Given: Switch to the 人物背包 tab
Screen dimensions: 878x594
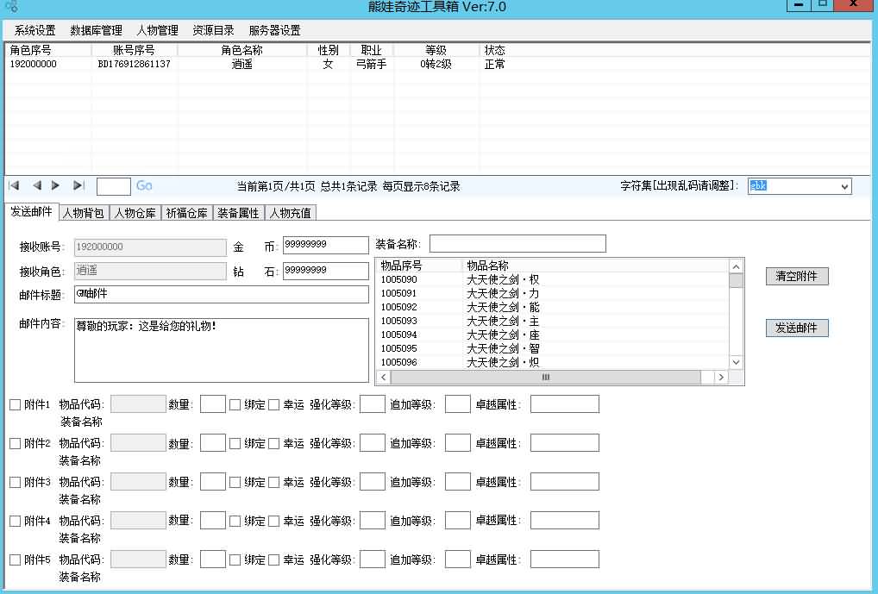Looking at the screenshot, I should point(80,212).
